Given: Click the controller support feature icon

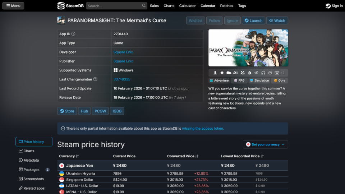Looking at the screenshot, I should click(235, 73).
